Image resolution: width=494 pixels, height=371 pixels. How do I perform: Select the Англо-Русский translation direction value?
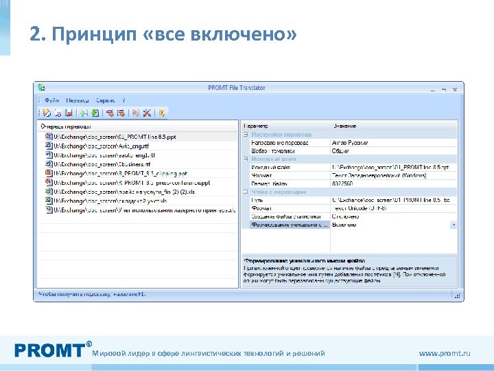click(x=350, y=143)
